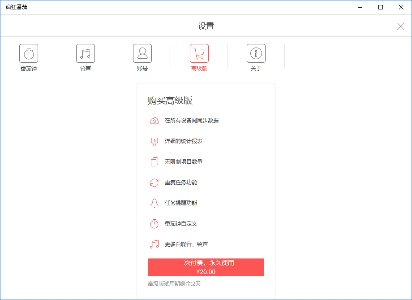Click the 购买高级版 heading
Viewport: 412px width, 300px height.
click(x=170, y=100)
